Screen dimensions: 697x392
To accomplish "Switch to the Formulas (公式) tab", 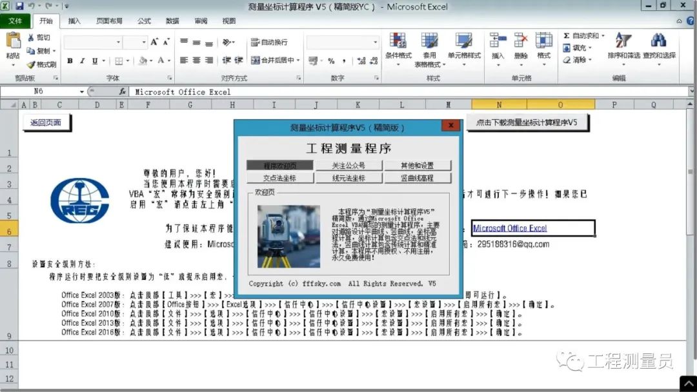I will click(x=144, y=21).
